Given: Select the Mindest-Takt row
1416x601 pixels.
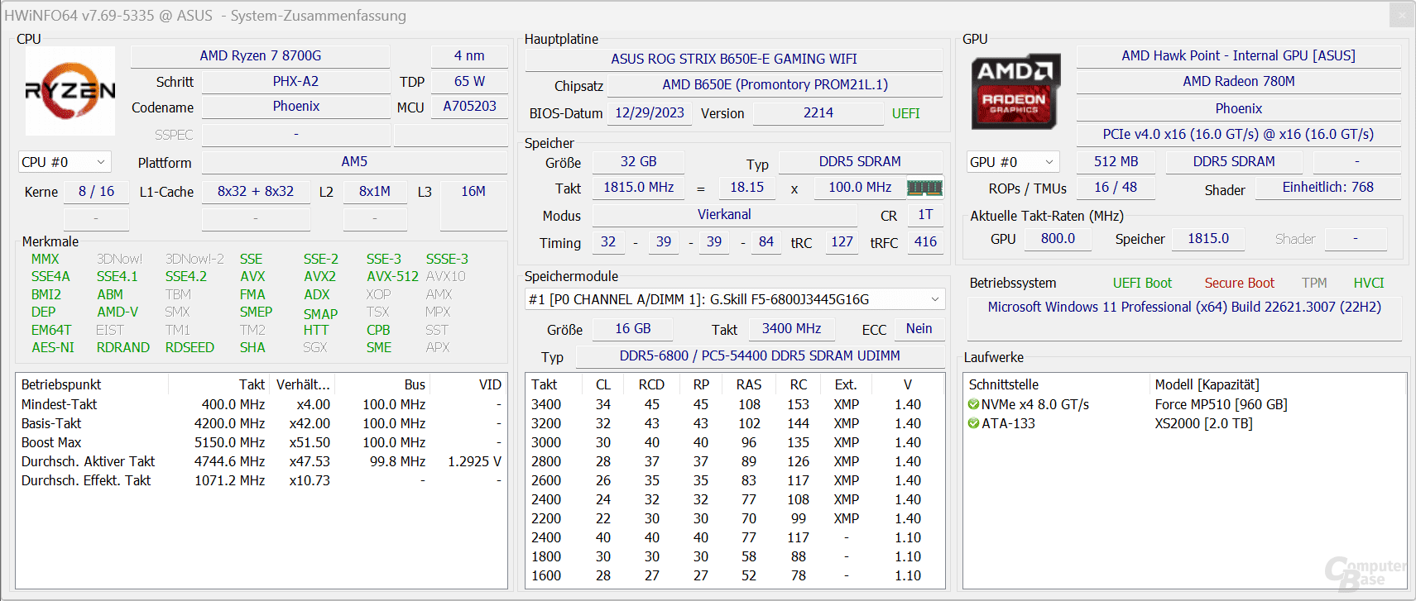Looking at the screenshot, I should click(261, 404).
